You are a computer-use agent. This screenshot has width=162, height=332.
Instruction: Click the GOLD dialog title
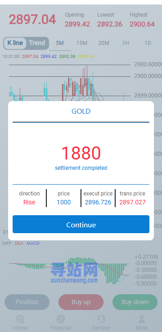[x=81, y=111]
